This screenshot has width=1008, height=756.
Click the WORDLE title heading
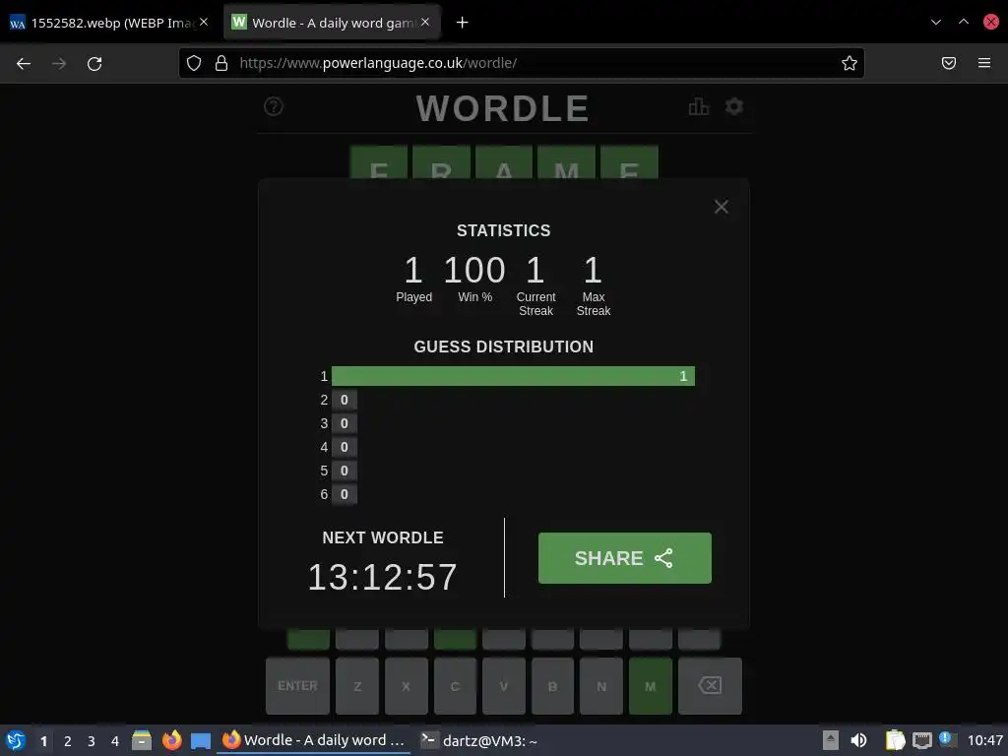point(503,108)
